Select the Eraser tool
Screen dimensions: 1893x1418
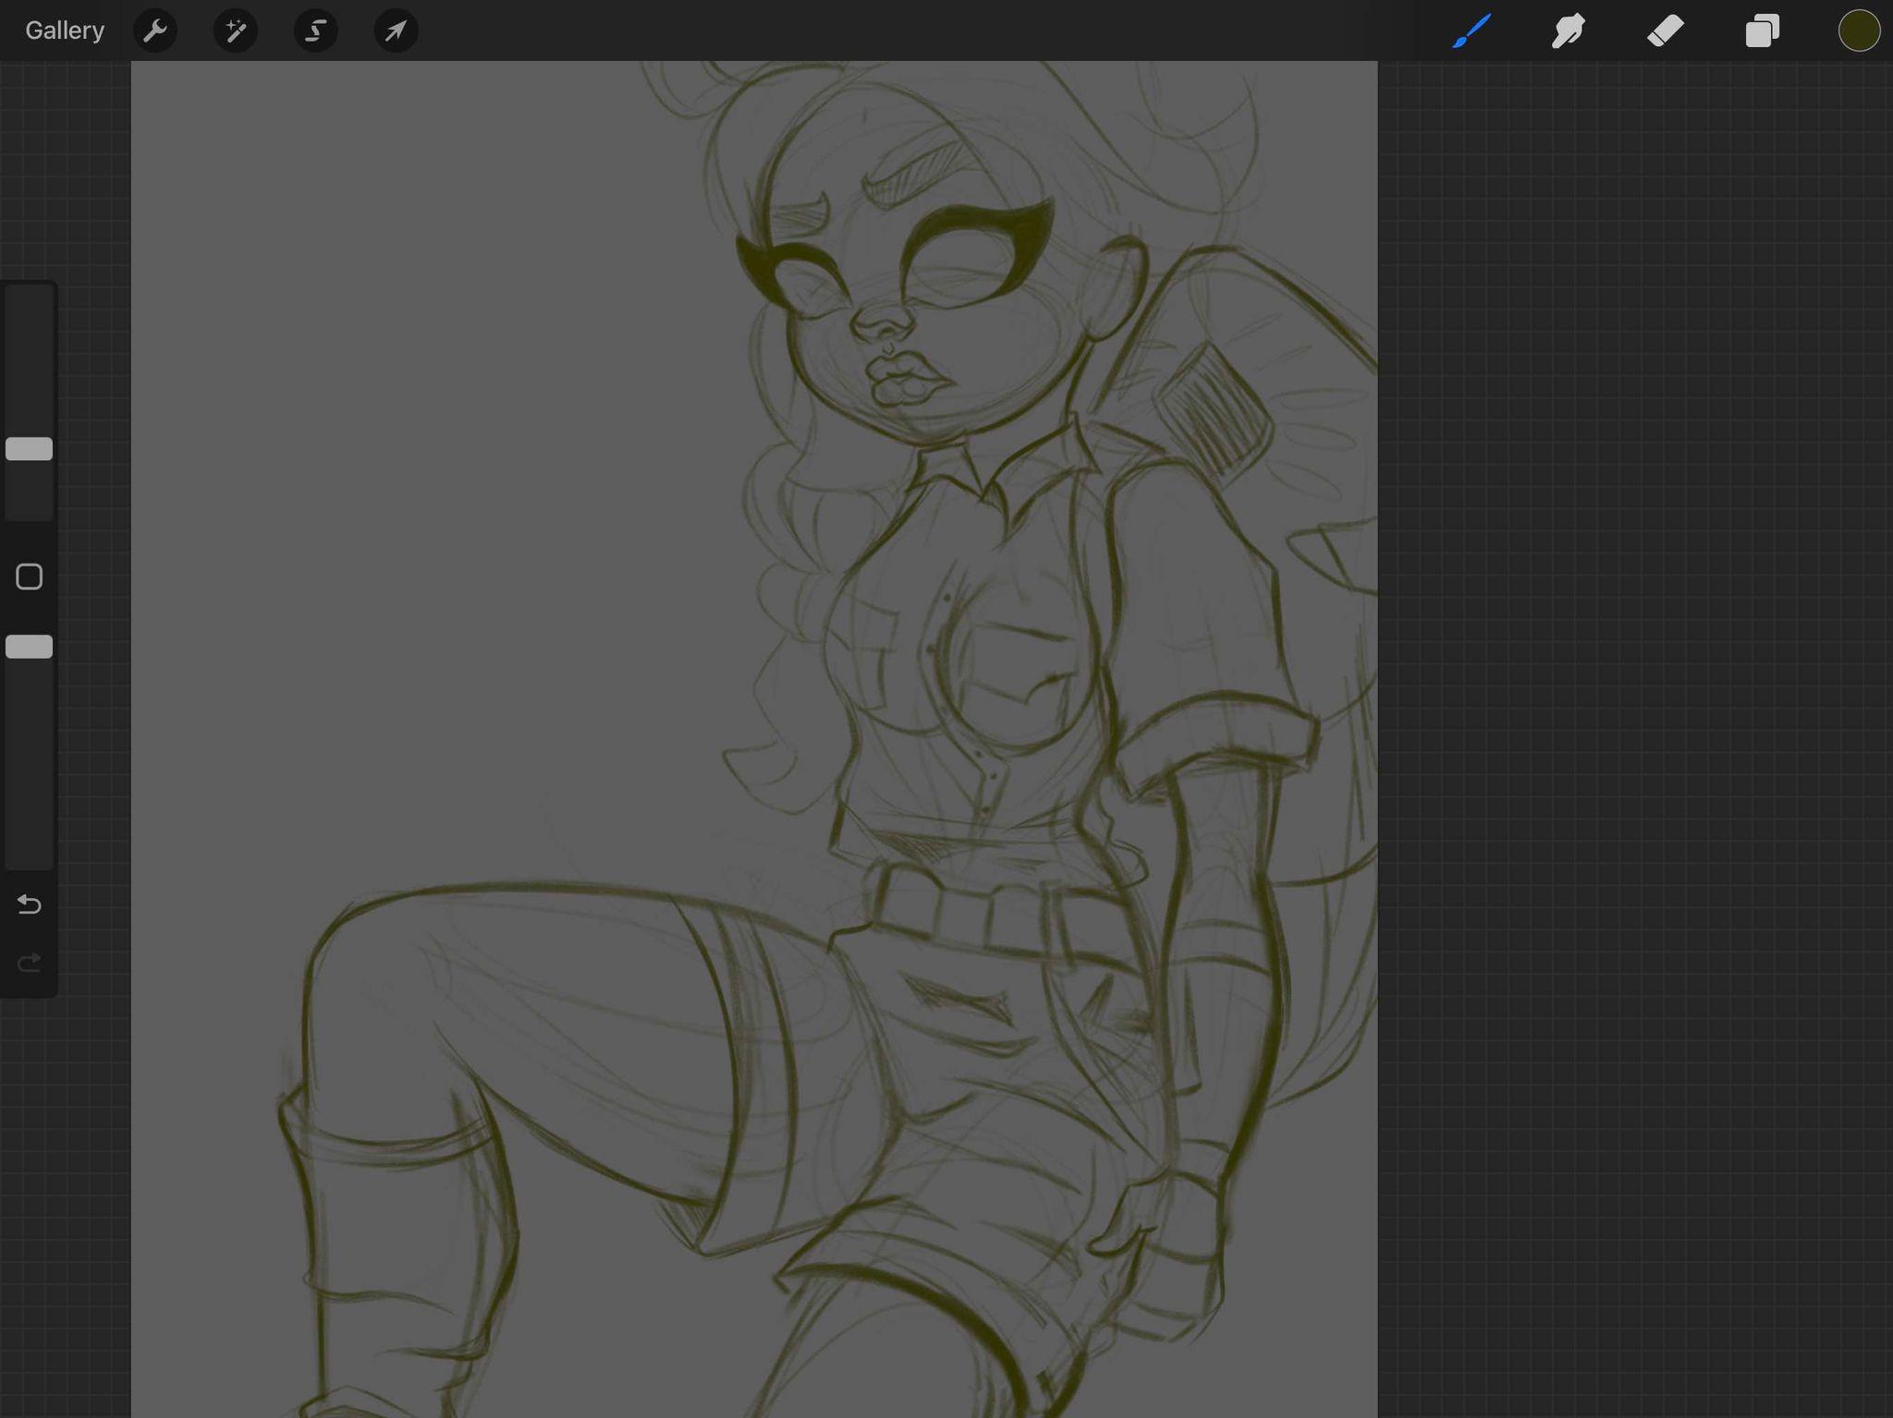1666,30
